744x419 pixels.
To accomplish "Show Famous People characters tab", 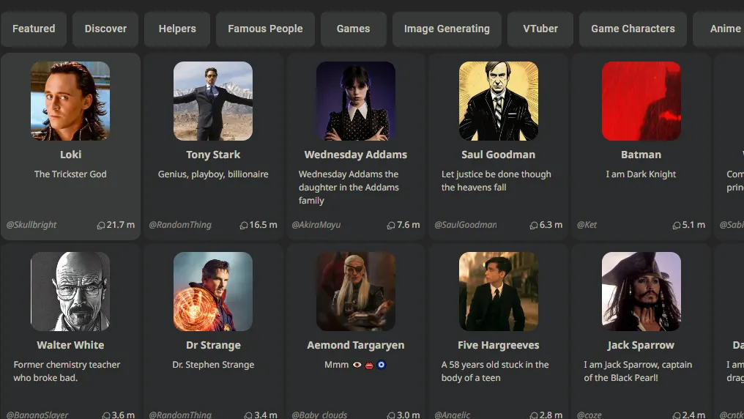I will [265, 29].
